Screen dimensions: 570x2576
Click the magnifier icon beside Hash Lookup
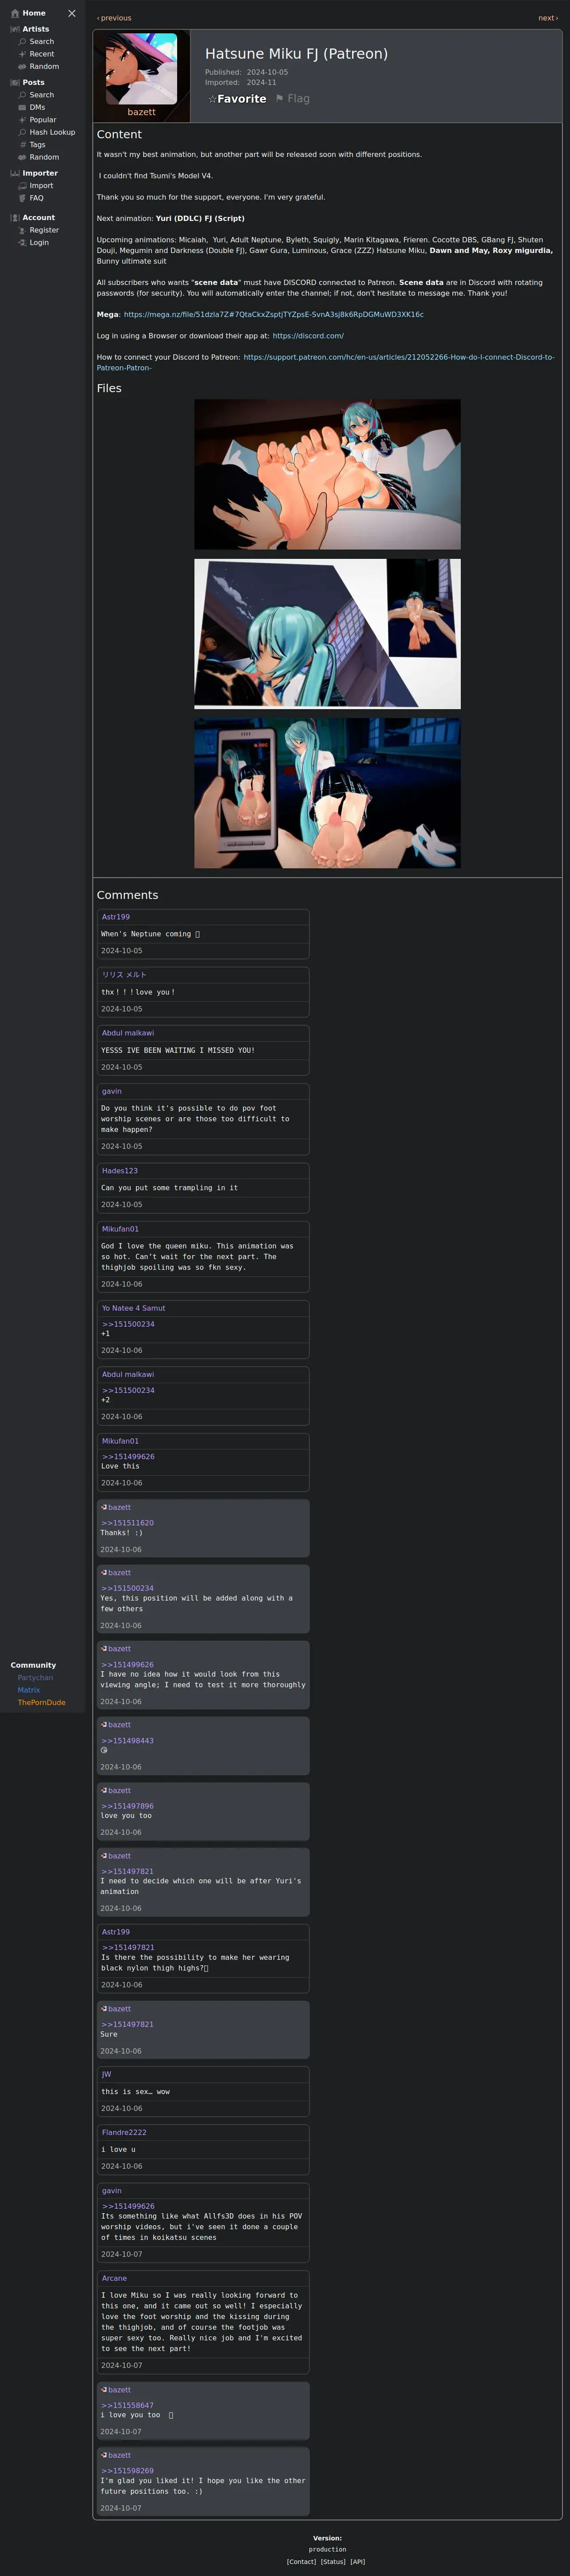tap(22, 132)
